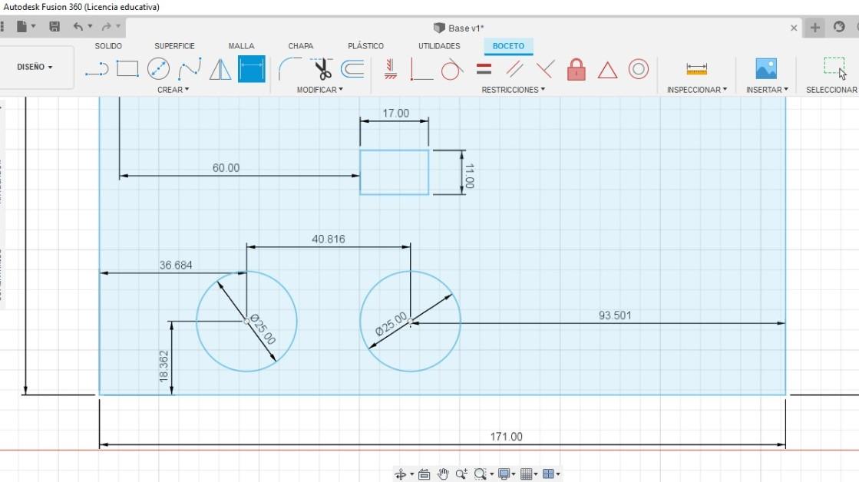This screenshot has height=482, width=859.
Task: Apply the Parallel constraint
Action: (x=514, y=69)
